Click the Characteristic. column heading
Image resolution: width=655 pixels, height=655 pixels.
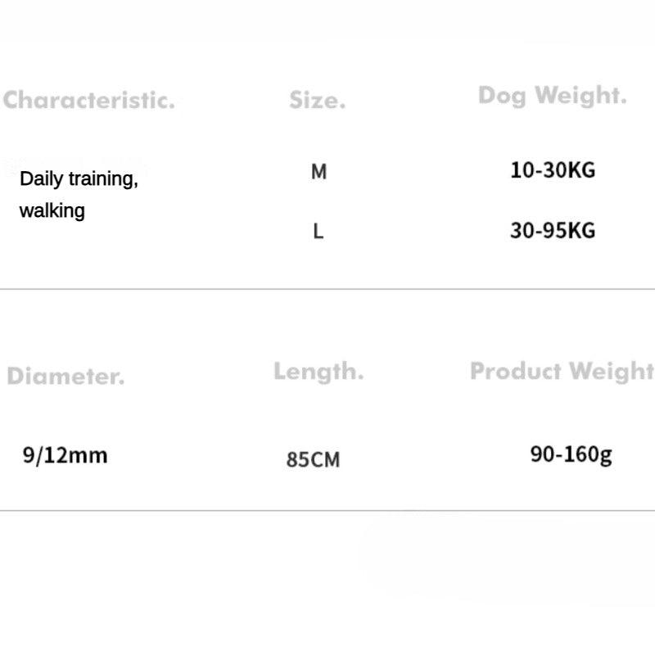pyautogui.click(x=88, y=101)
